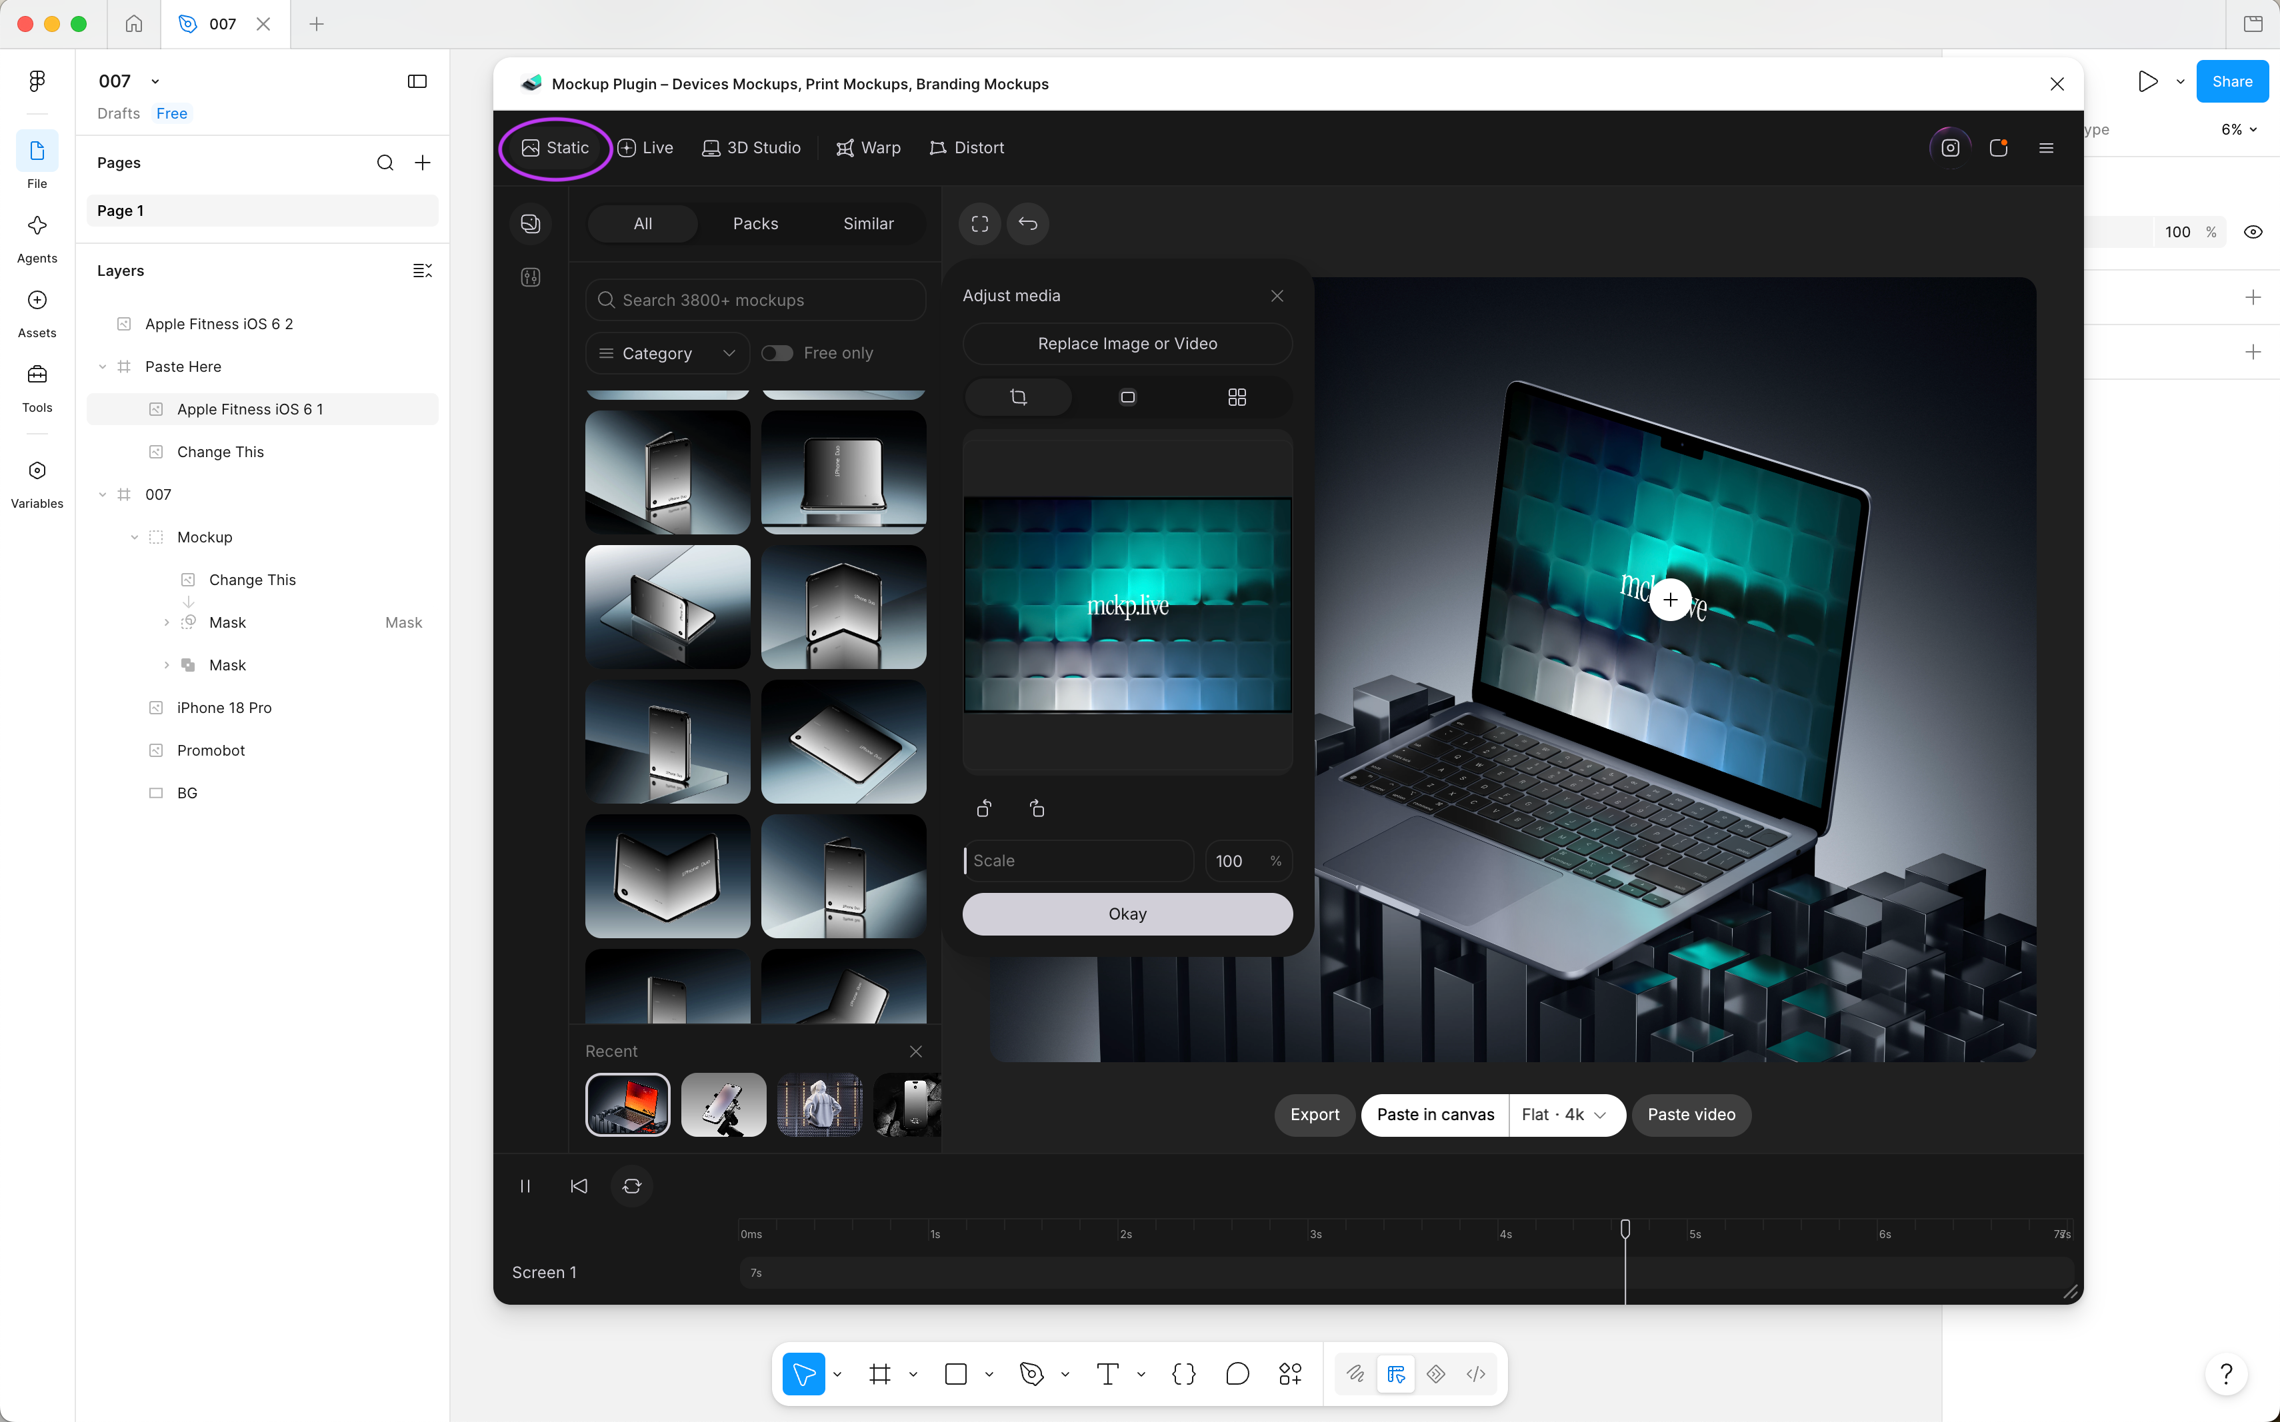
Task: Open the Variables panel
Action: click(x=37, y=483)
